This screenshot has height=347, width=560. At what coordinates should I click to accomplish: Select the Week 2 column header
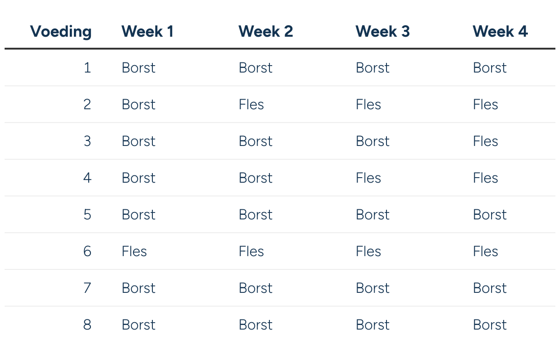click(265, 32)
